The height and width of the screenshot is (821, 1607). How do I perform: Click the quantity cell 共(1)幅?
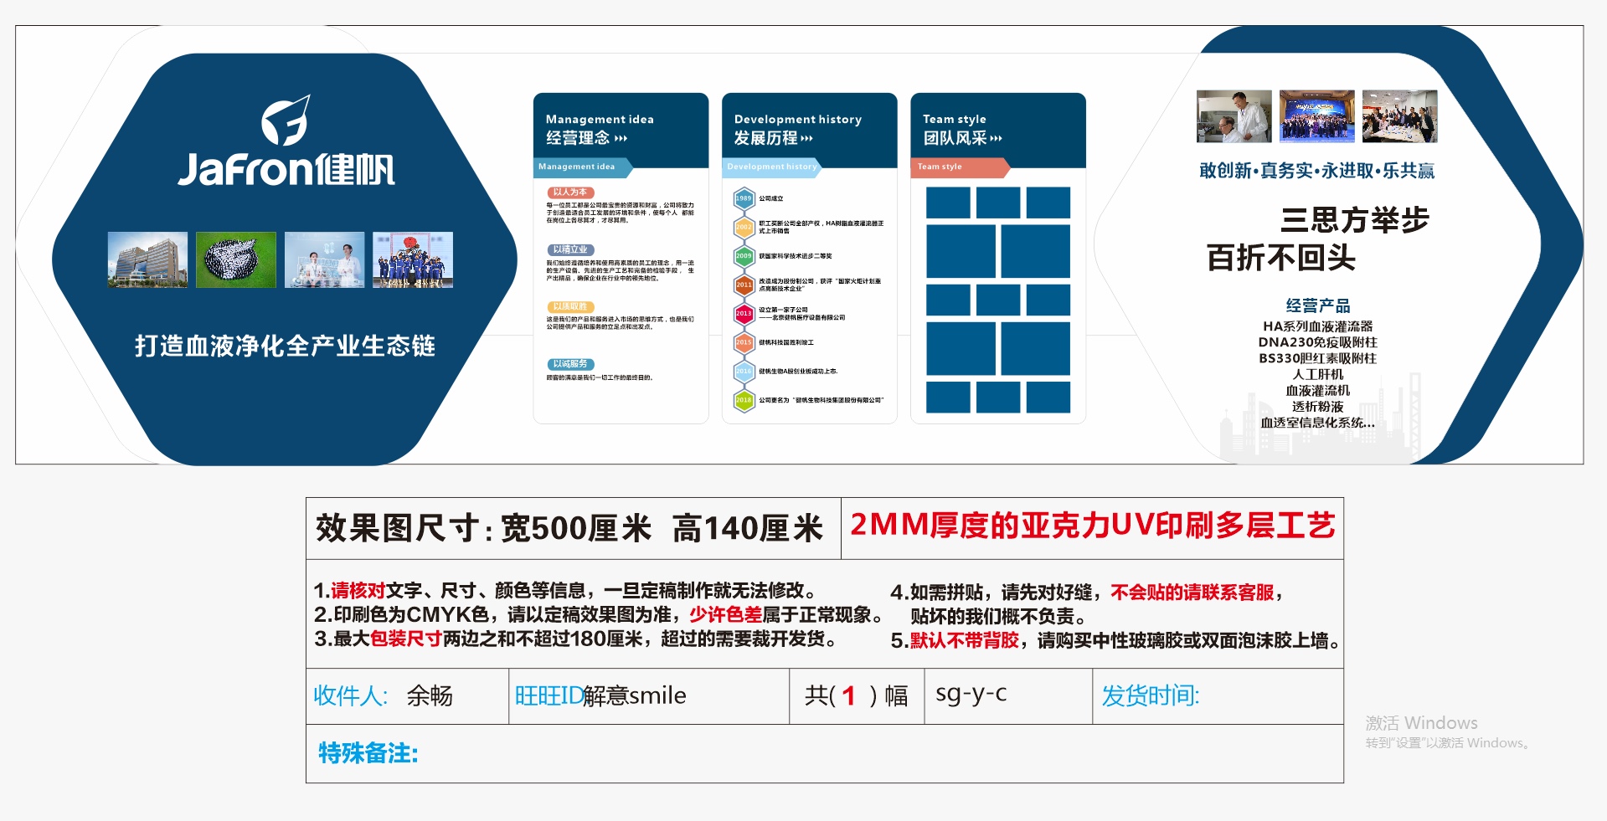point(857,696)
